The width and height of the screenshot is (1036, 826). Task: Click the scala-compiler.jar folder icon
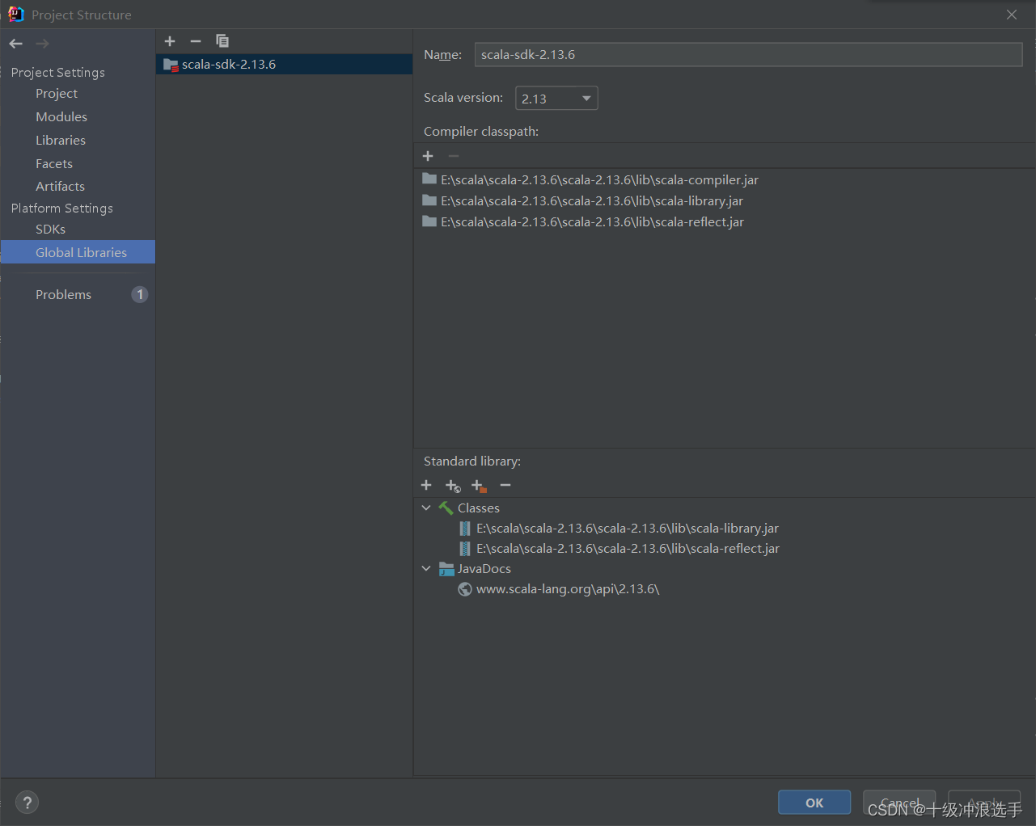tap(429, 179)
